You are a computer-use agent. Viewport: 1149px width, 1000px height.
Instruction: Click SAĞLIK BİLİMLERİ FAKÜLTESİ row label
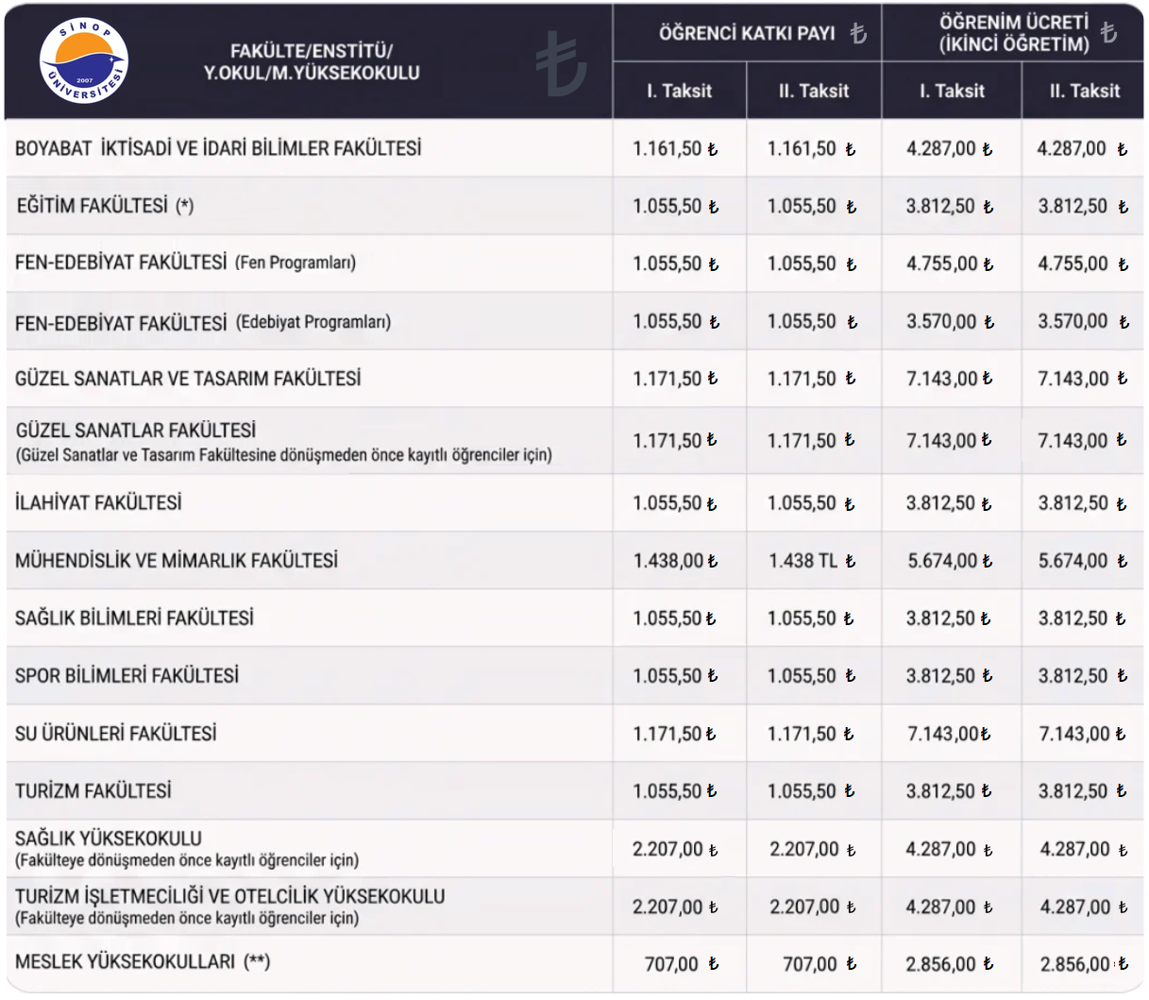(134, 619)
